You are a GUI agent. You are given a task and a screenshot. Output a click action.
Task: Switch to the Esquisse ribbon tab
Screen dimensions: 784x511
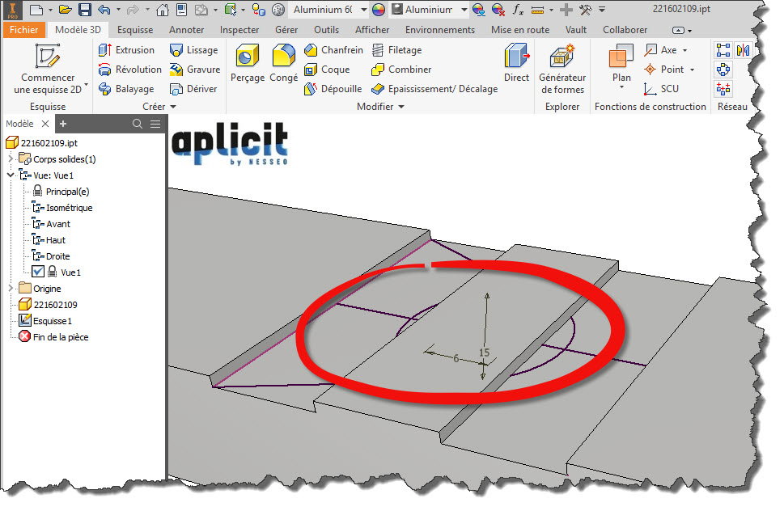(x=134, y=30)
